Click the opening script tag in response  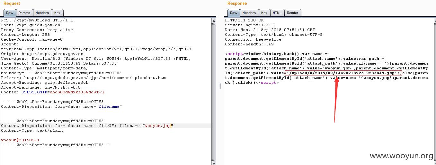pos(235,54)
